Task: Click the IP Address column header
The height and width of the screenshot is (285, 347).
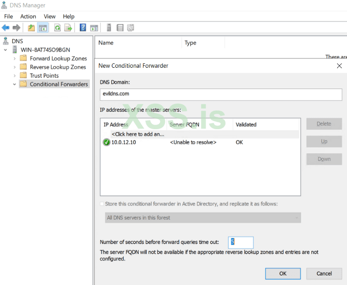Action: click(x=134, y=125)
